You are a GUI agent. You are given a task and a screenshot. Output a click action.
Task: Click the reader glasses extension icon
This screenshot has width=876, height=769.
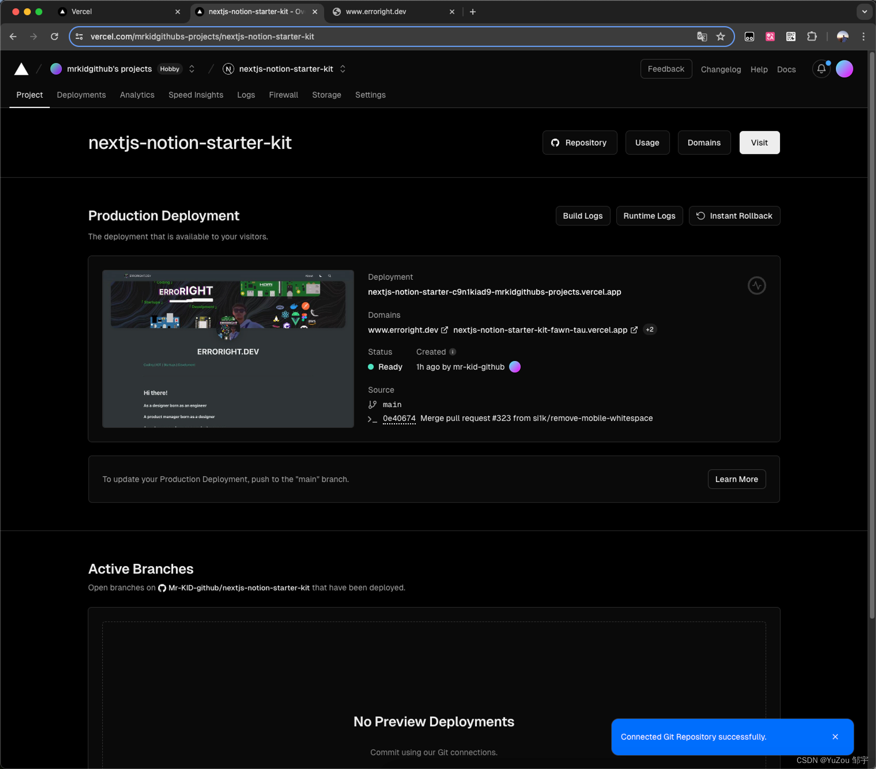pyautogui.click(x=749, y=36)
